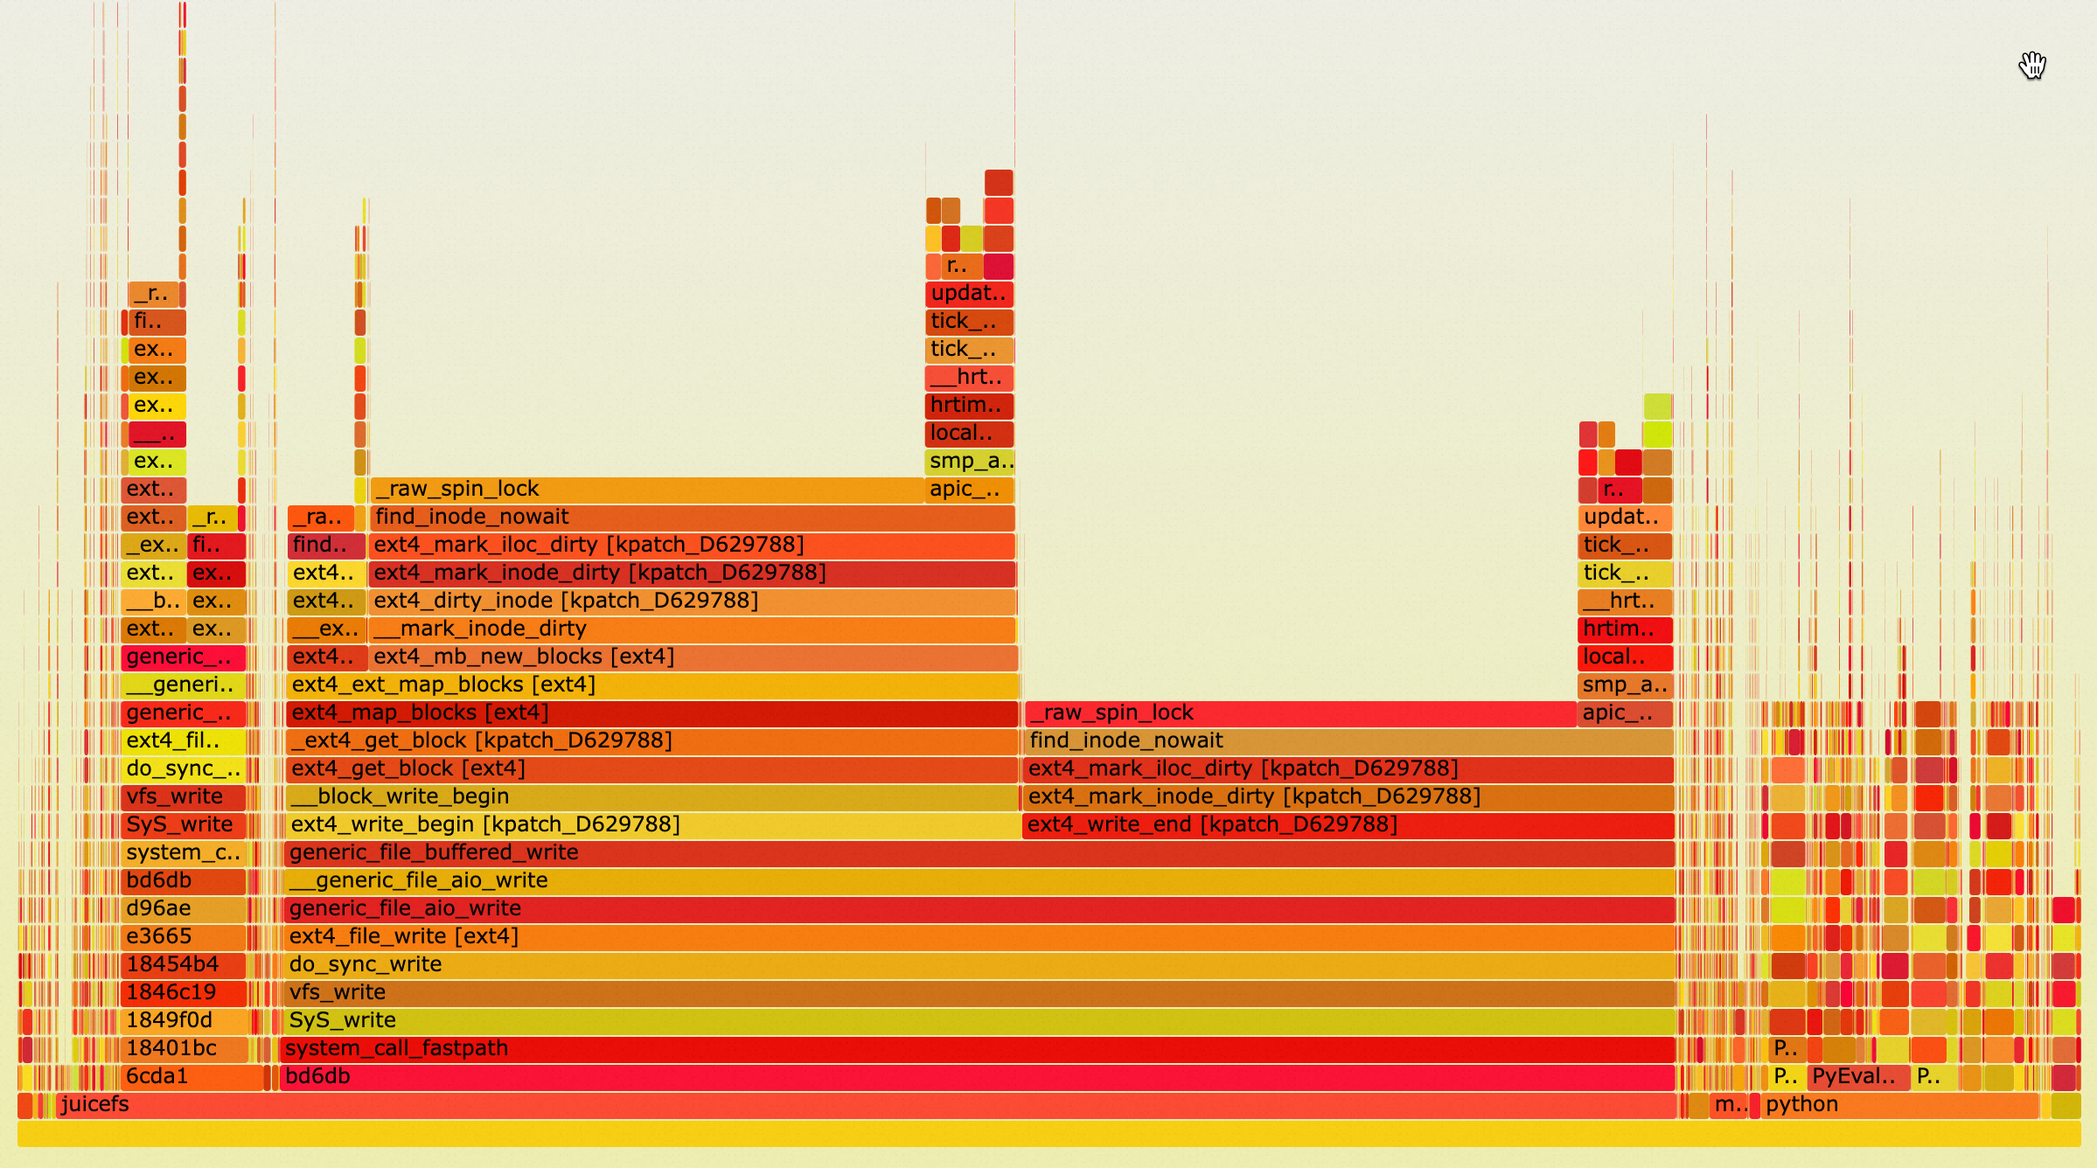Click _ext4_get_block [kpatch_D629788] frame
Viewport: 2097px width, 1168px height.
tap(652, 741)
